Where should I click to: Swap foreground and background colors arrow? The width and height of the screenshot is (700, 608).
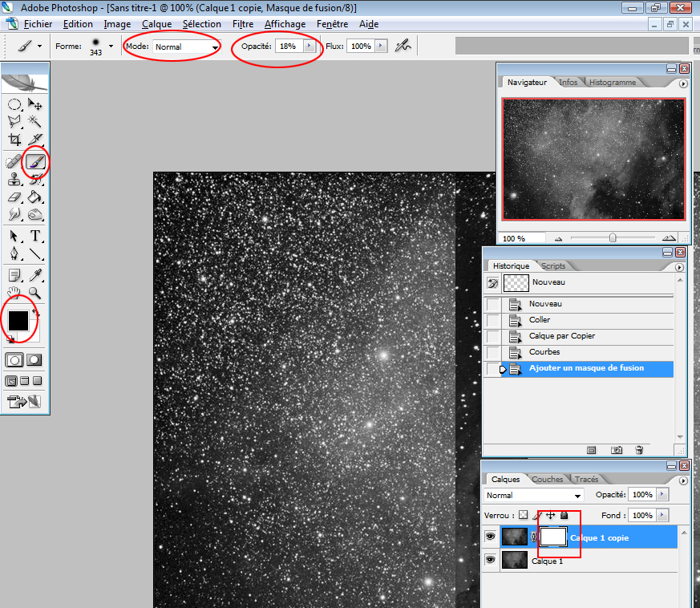[x=36, y=313]
